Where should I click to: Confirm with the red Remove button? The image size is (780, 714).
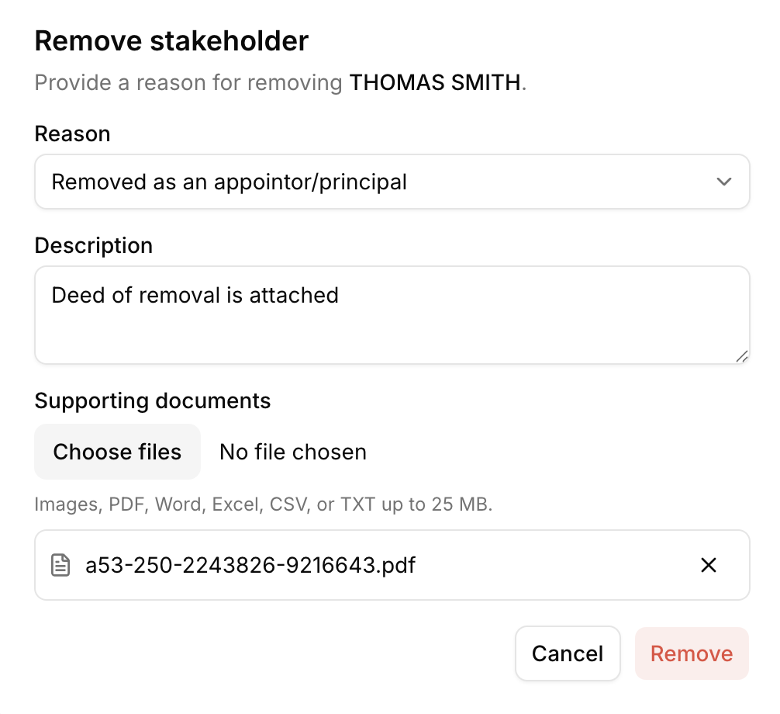692,653
